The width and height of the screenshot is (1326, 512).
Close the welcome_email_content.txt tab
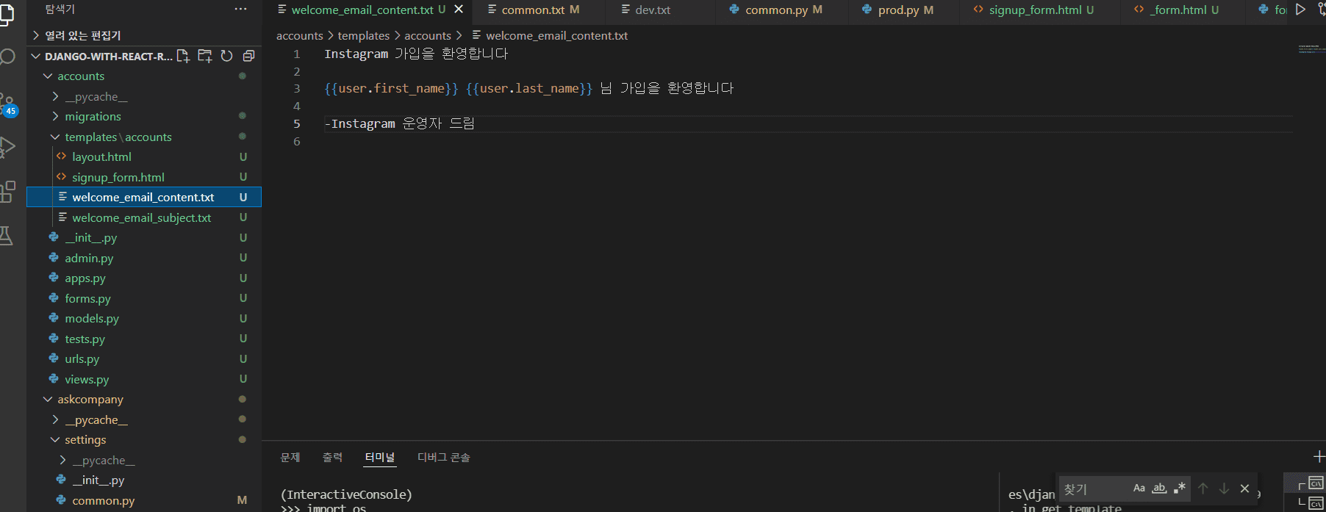[459, 10]
